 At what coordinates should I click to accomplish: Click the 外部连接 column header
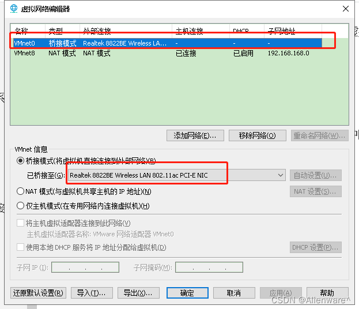pyautogui.click(x=126, y=31)
